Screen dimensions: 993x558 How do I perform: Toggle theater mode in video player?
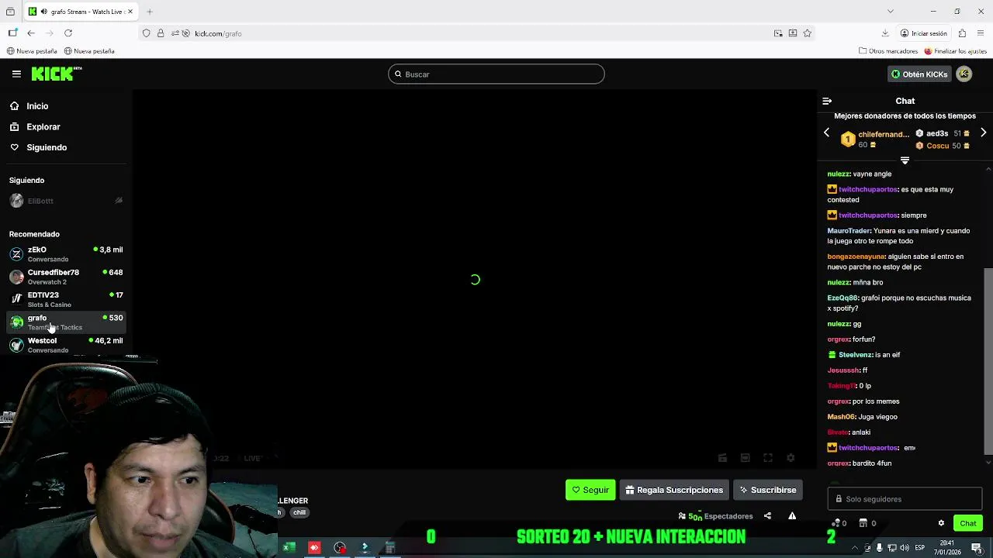[x=745, y=458]
